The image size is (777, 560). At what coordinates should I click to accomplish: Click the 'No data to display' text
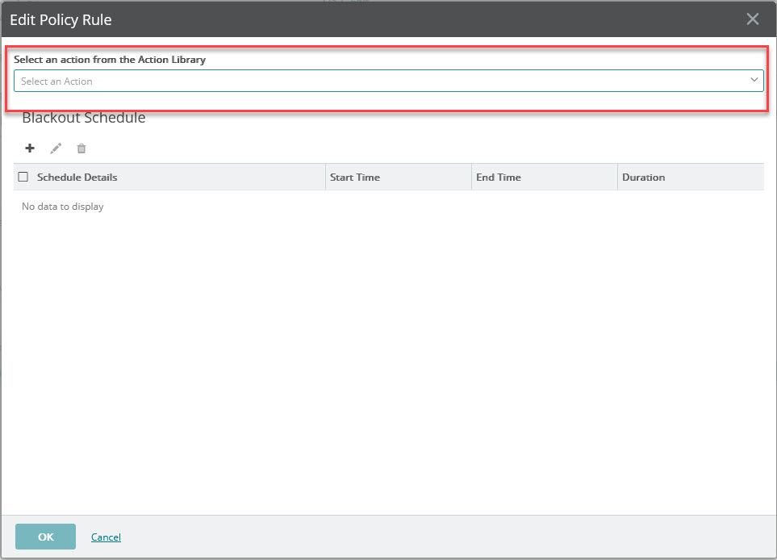[x=63, y=206]
